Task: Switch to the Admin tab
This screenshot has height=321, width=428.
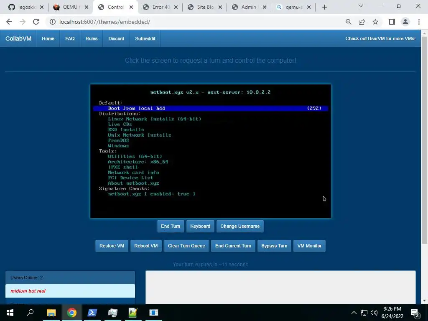Action: pos(248,7)
